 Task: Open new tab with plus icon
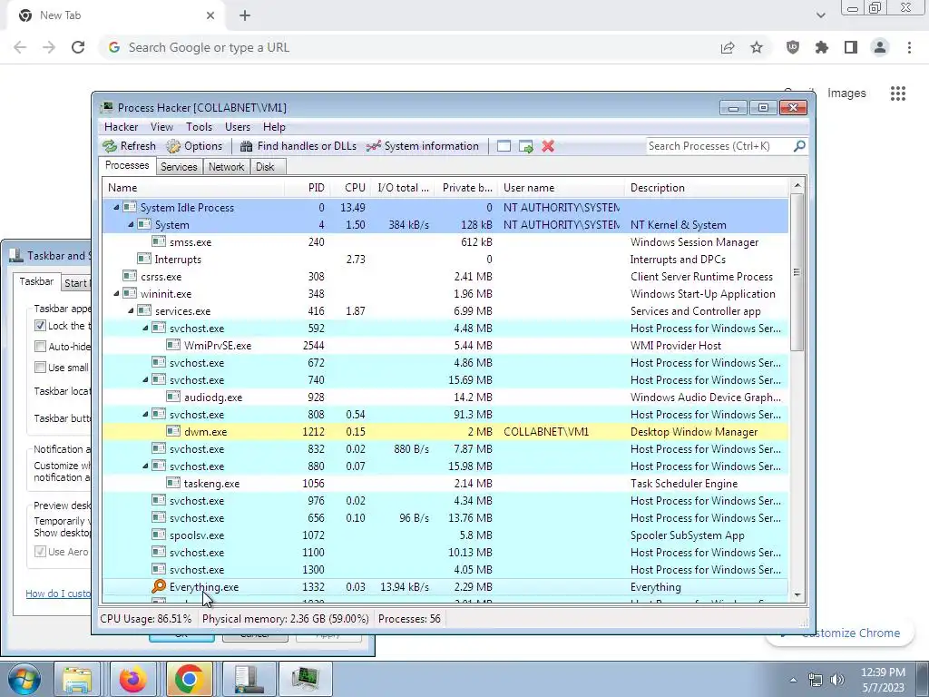tap(245, 15)
